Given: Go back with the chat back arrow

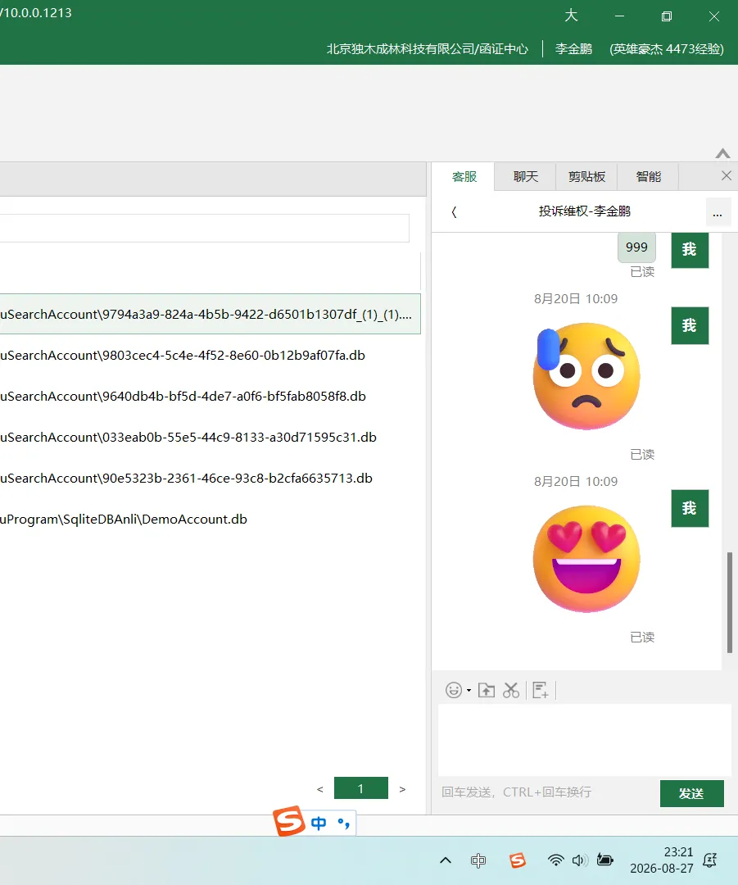Looking at the screenshot, I should (454, 211).
